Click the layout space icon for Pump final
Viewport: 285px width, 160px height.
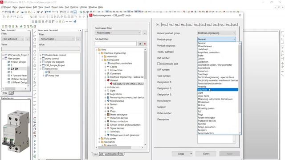(x=46, y=76)
